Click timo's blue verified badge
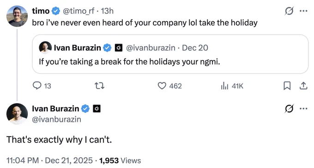Viewport: 314px width, 168px height. click(x=56, y=11)
